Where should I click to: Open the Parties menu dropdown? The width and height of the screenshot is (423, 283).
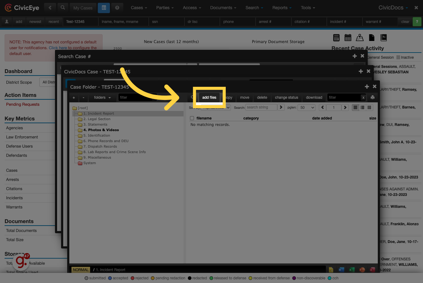[x=165, y=8]
